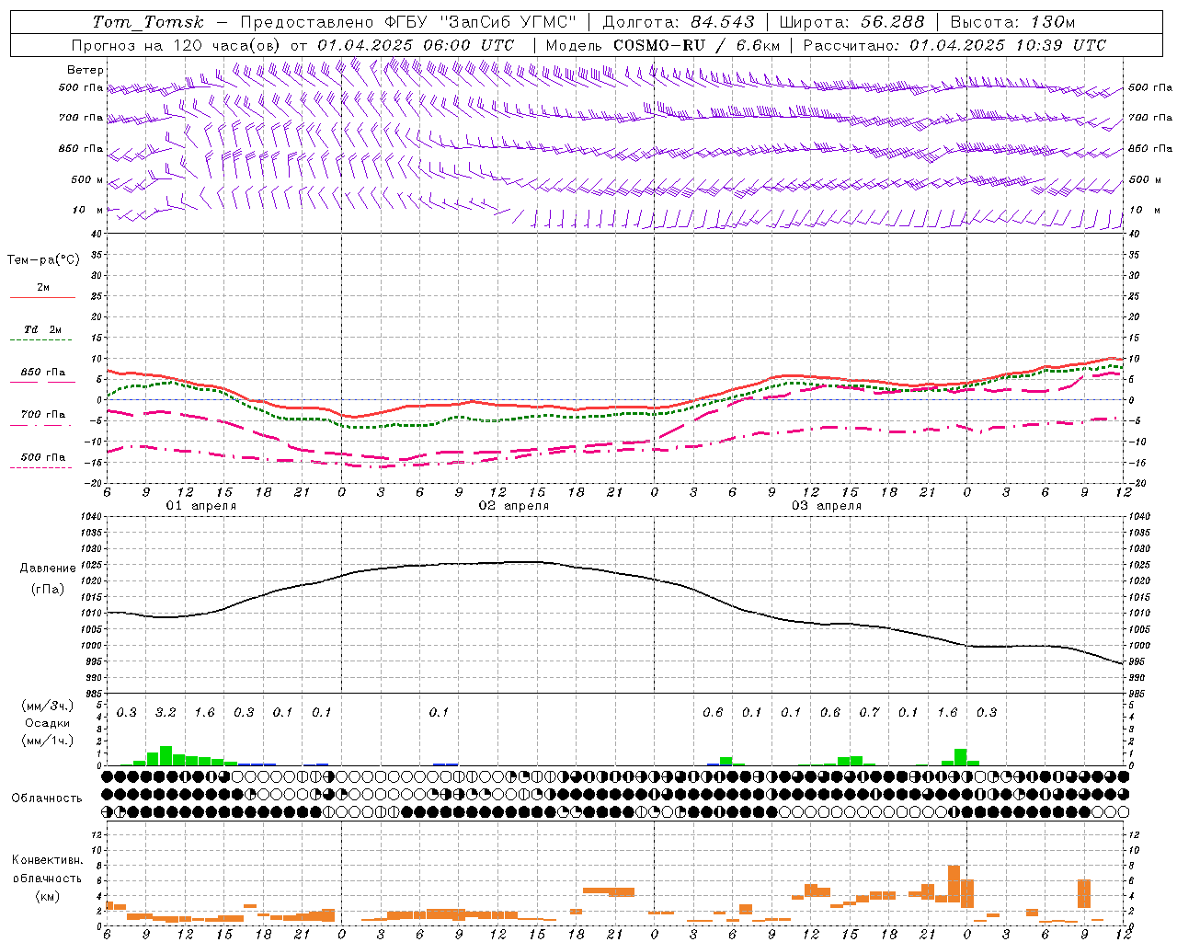Click the Td 2м legend label
The height and width of the screenshot is (942, 1177).
point(43,329)
